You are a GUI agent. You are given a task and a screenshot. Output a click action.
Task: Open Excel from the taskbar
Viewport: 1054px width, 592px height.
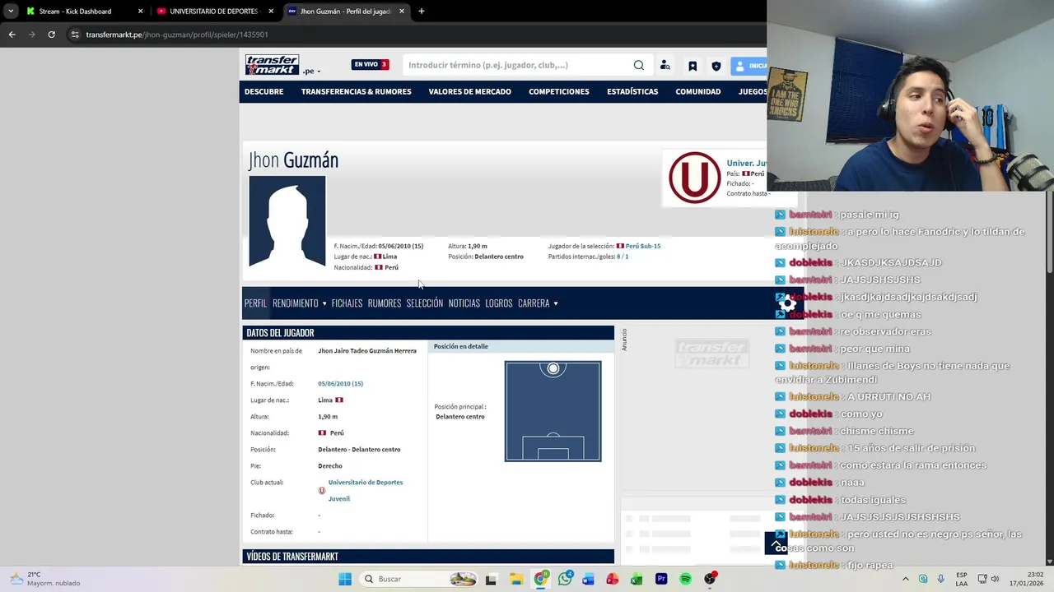(x=637, y=579)
